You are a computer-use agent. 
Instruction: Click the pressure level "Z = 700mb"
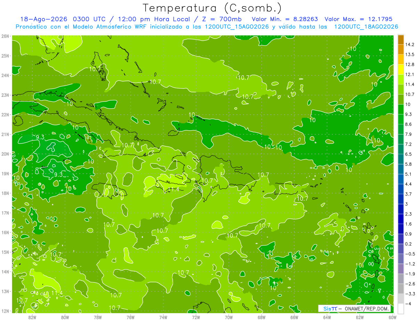pyautogui.click(x=221, y=19)
